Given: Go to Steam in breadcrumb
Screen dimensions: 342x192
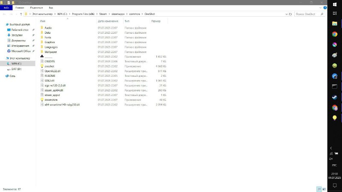Looking at the screenshot, I should point(103,14).
